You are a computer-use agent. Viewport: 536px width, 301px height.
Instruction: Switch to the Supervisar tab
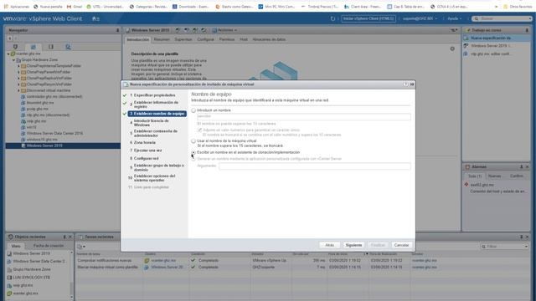click(x=183, y=39)
